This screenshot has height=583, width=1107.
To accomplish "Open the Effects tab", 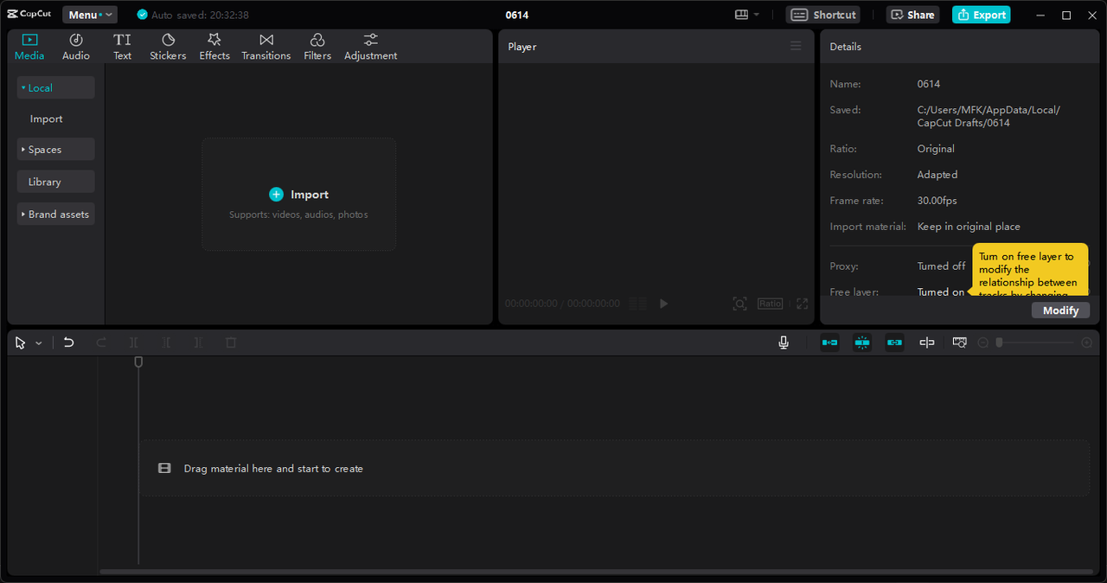I will 214,47.
